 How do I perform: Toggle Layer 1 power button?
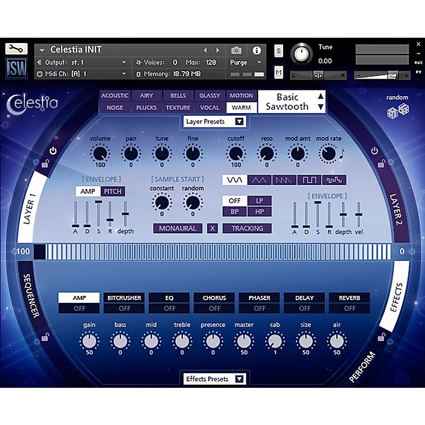point(53,151)
